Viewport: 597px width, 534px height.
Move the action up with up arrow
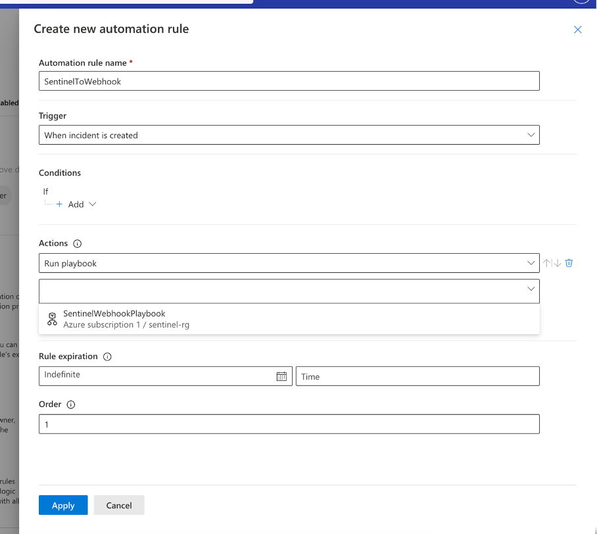click(546, 263)
